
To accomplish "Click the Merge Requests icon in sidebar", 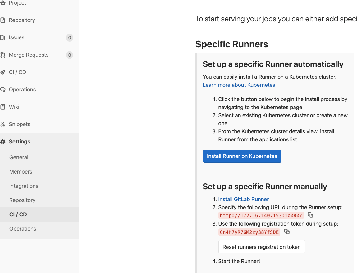I will coord(3,55).
